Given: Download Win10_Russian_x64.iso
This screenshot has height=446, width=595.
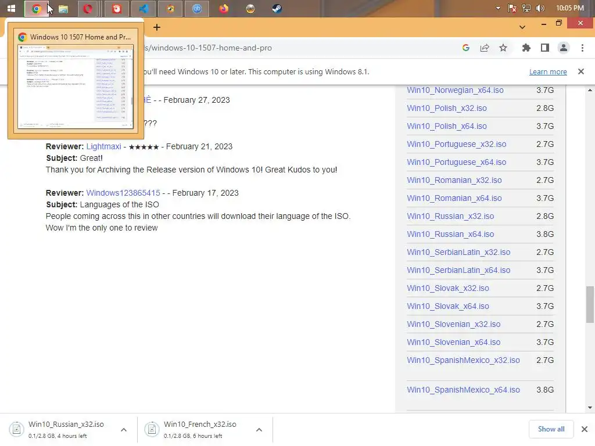Looking at the screenshot, I should point(450,234).
